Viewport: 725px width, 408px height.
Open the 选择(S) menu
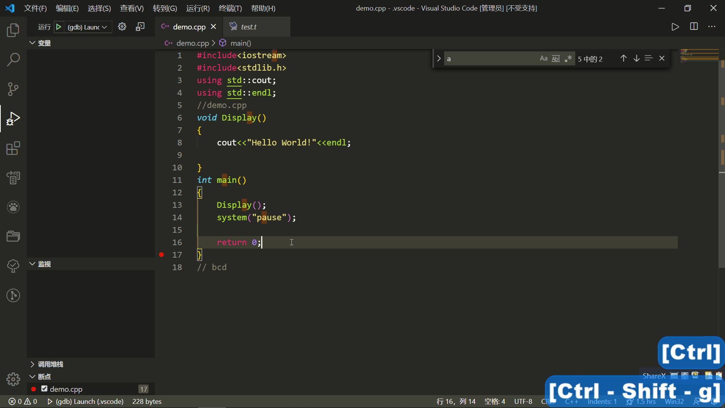[99, 8]
